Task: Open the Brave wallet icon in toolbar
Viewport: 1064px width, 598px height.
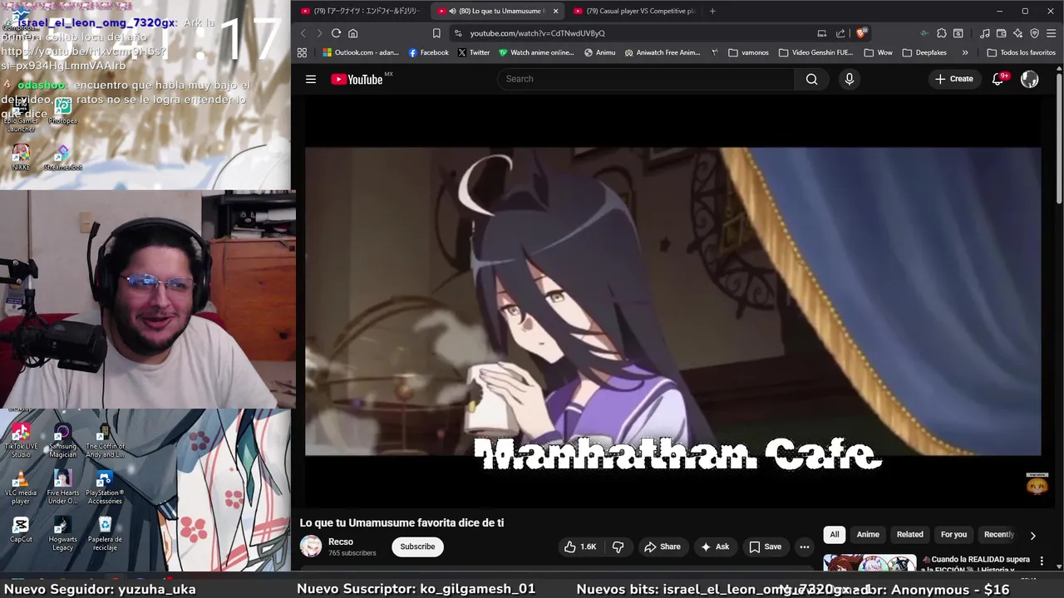Action: click(x=1002, y=33)
